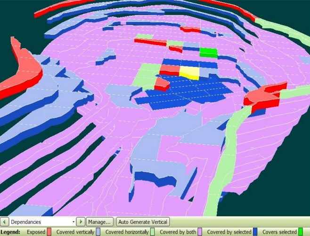Click Auto Generate Vertical button
The height and width of the screenshot is (236, 310).
coord(143,222)
